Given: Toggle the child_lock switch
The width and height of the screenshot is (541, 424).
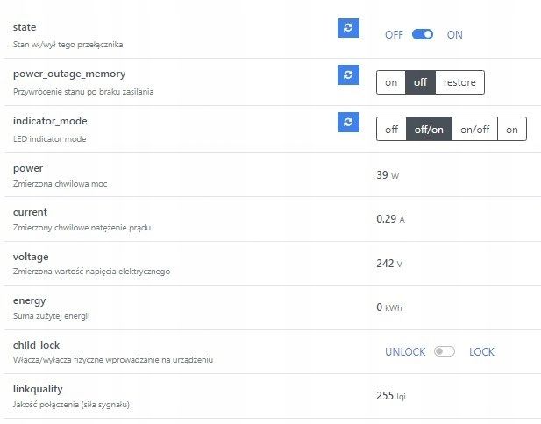Looking at the screenshot, I should point(445,352).
